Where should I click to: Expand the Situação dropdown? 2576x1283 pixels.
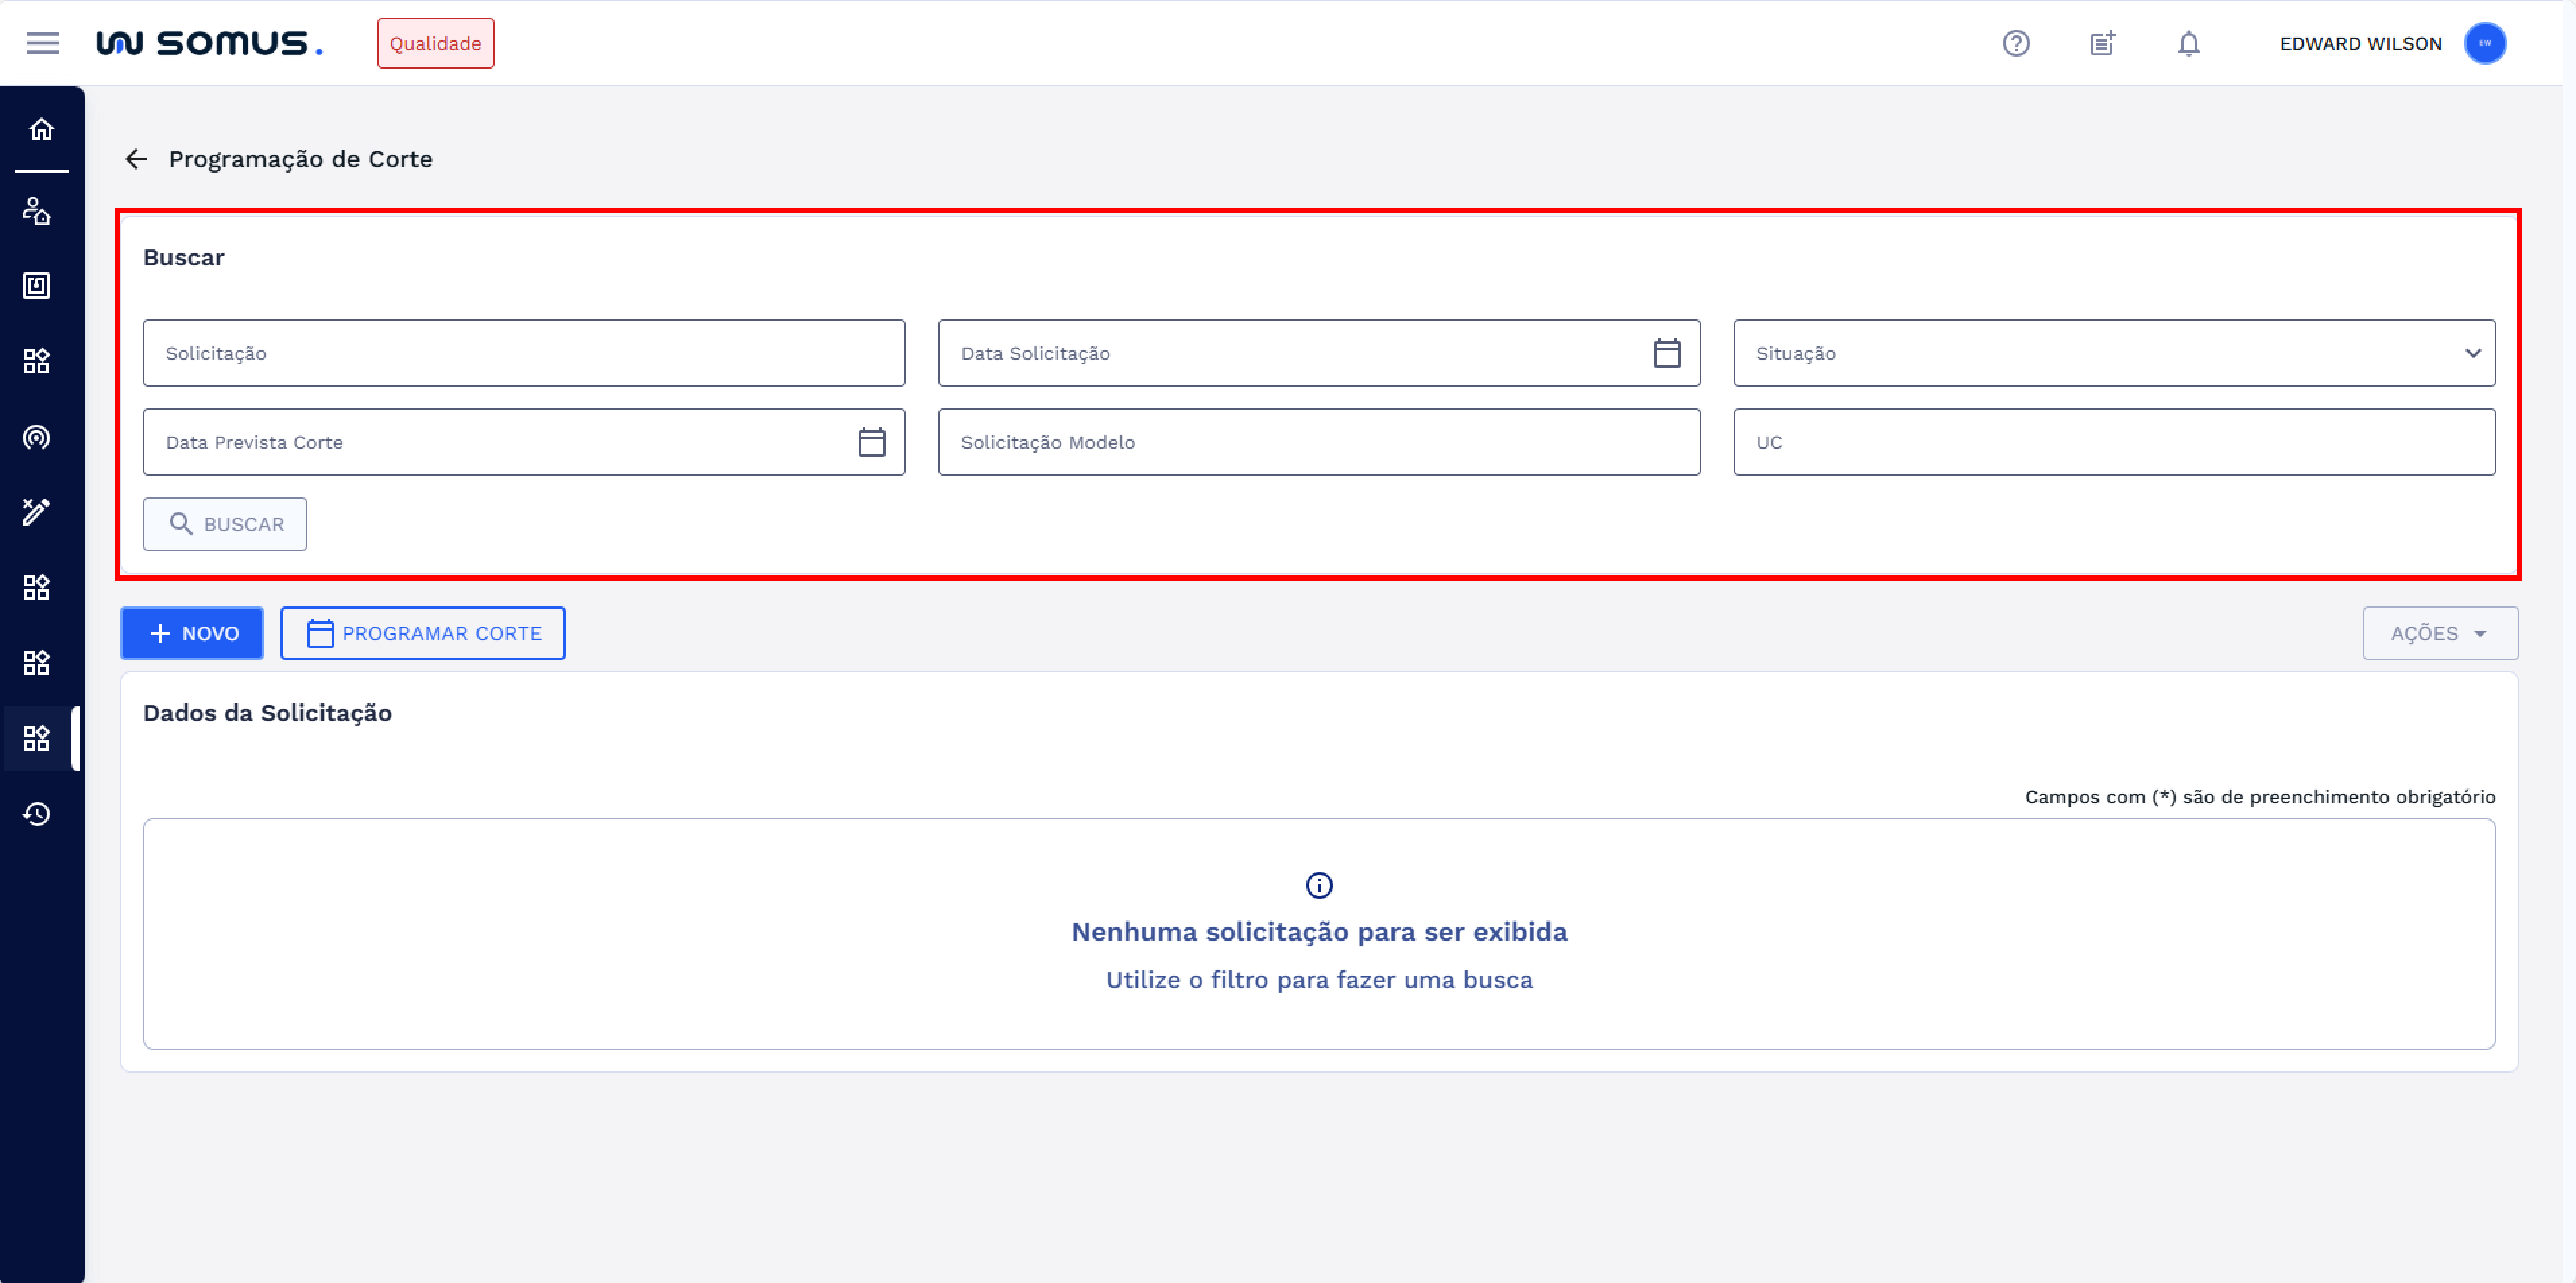(x=2113, y=353)
